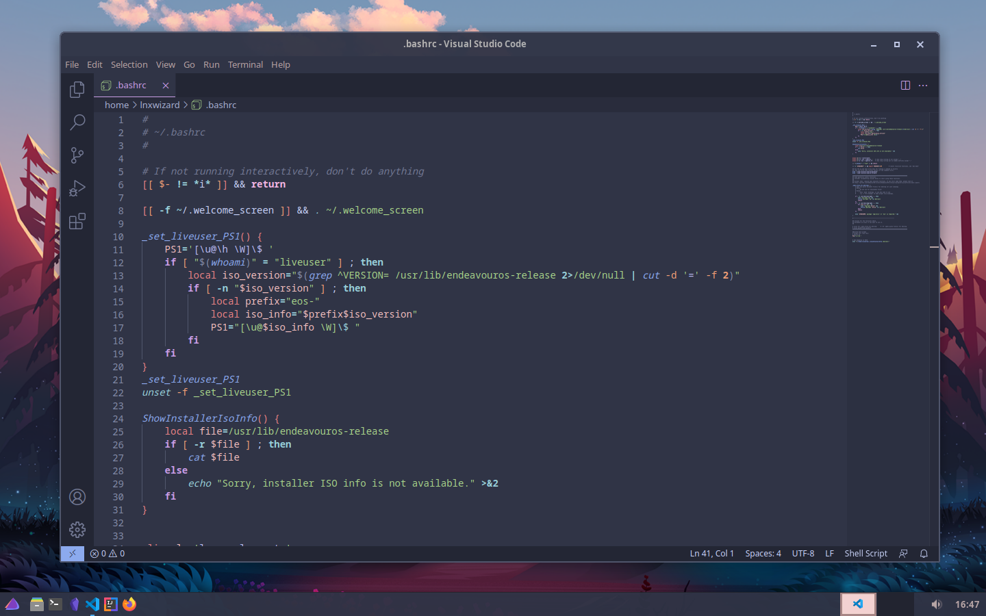Open the Terminal menu
Image resolution: width=986 pixels, height=616 pixels.
(x=245, y=65)
